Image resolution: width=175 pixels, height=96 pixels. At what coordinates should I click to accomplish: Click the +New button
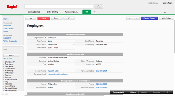(44, 18)
